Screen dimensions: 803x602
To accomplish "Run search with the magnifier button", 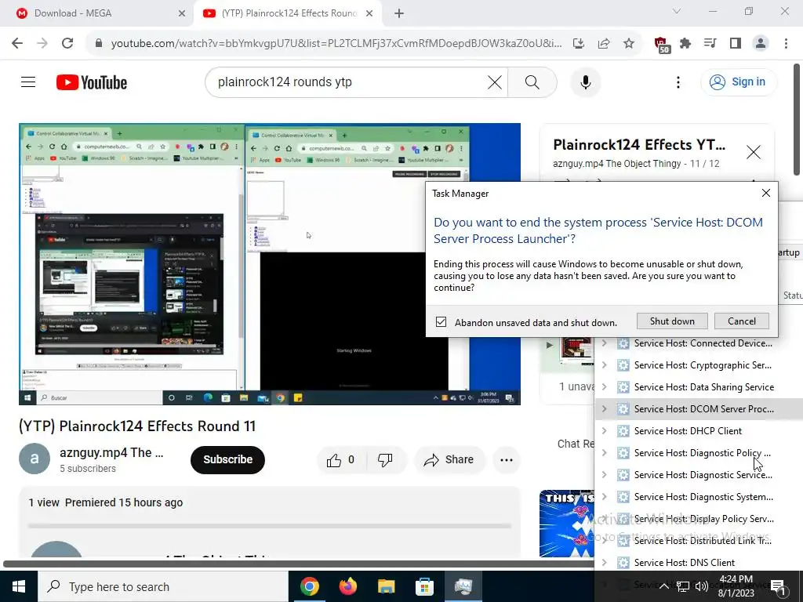I will 532,82.
